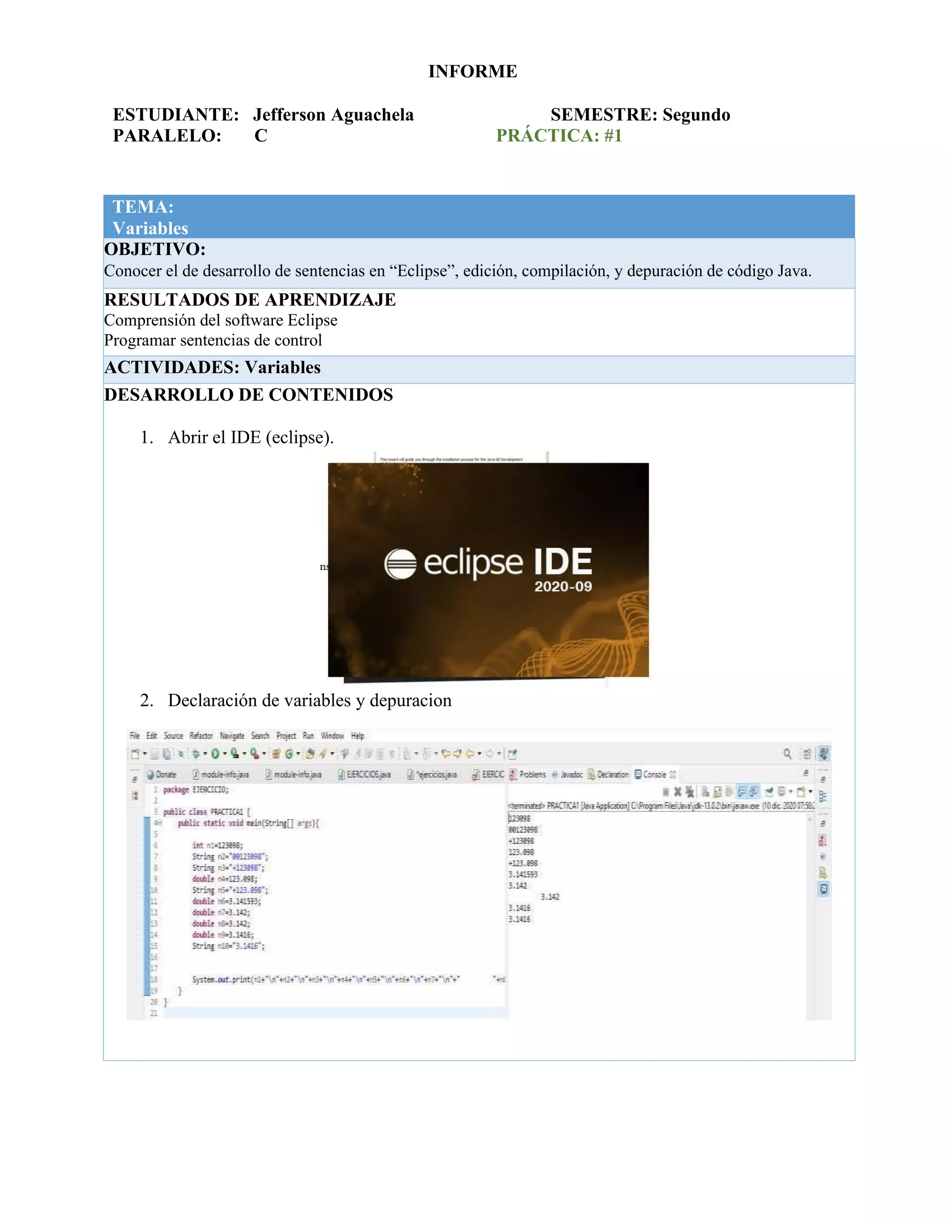Screen dimensions: 946x1224
Task: Open the Refactor menu
Action: coord(200,736)
